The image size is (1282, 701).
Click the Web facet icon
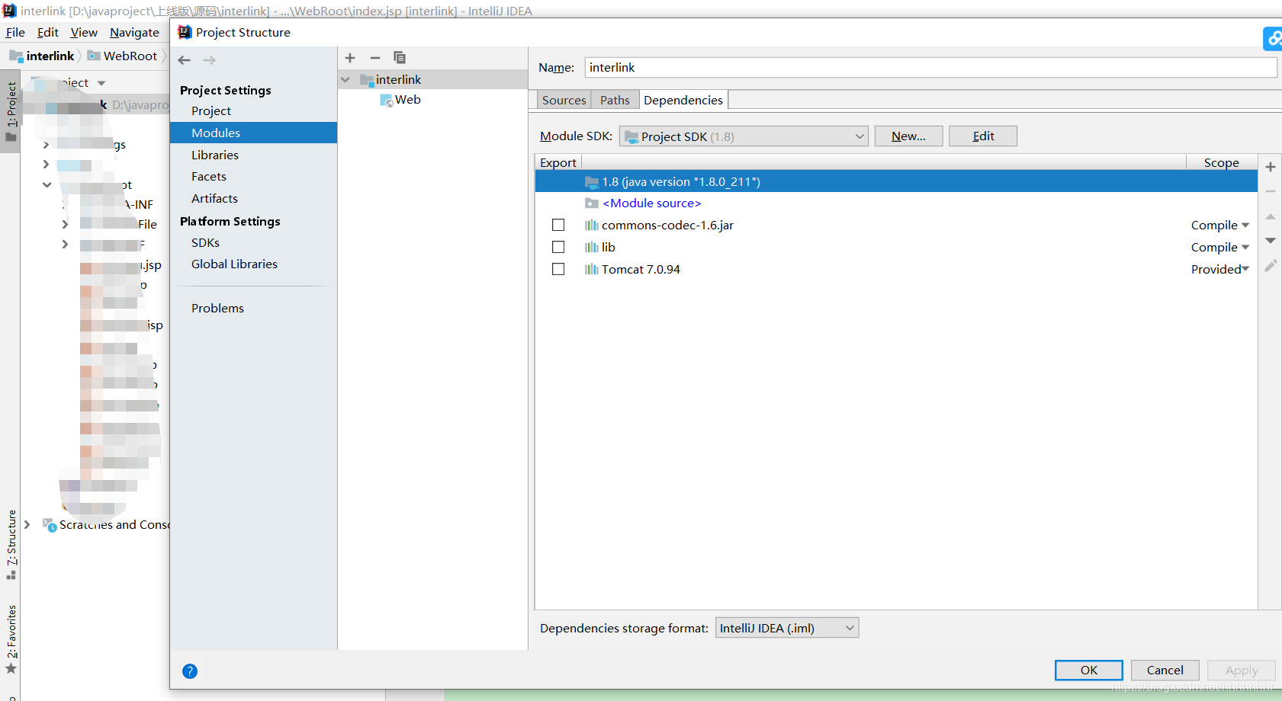pos(387,101)
